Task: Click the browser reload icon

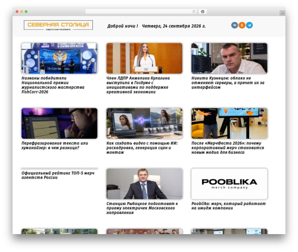Action: [194, 12]
